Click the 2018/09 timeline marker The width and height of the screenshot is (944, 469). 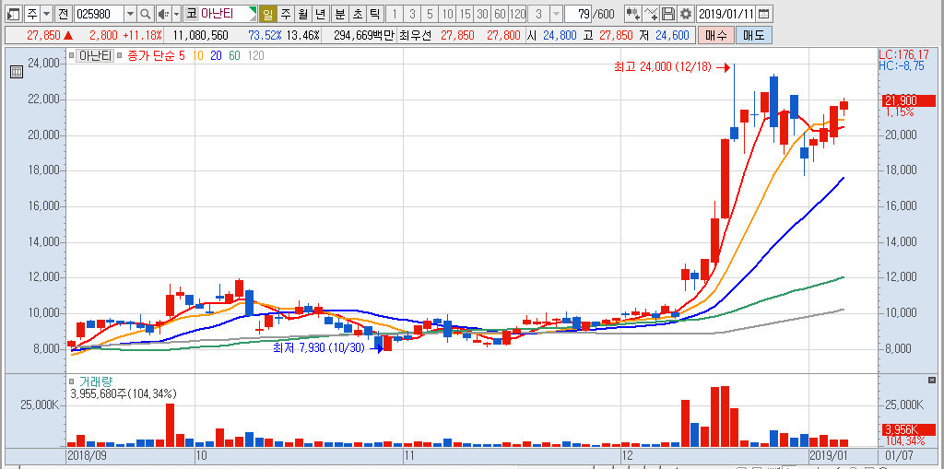coord(86,454)
